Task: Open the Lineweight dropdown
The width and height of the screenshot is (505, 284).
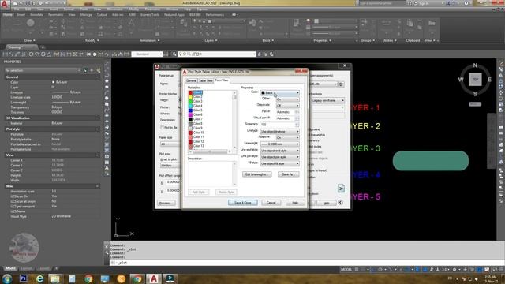Action: pyautogui.click(x=279, y=144)
